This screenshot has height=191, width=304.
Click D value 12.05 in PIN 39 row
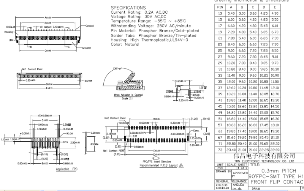(x=264, y=94)
